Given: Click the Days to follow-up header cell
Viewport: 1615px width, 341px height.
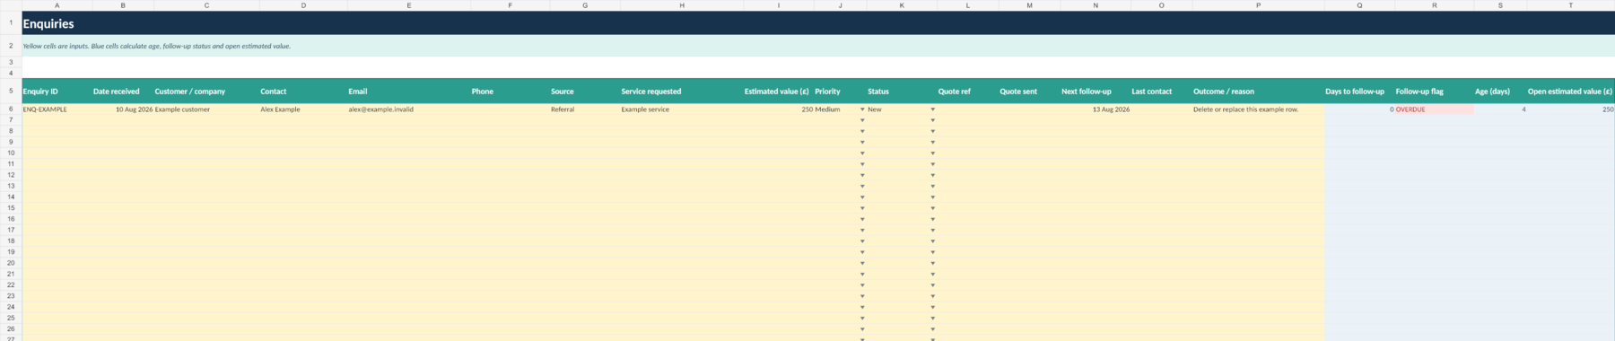Looking at the screenshot, I should [x=1359, y=91].
